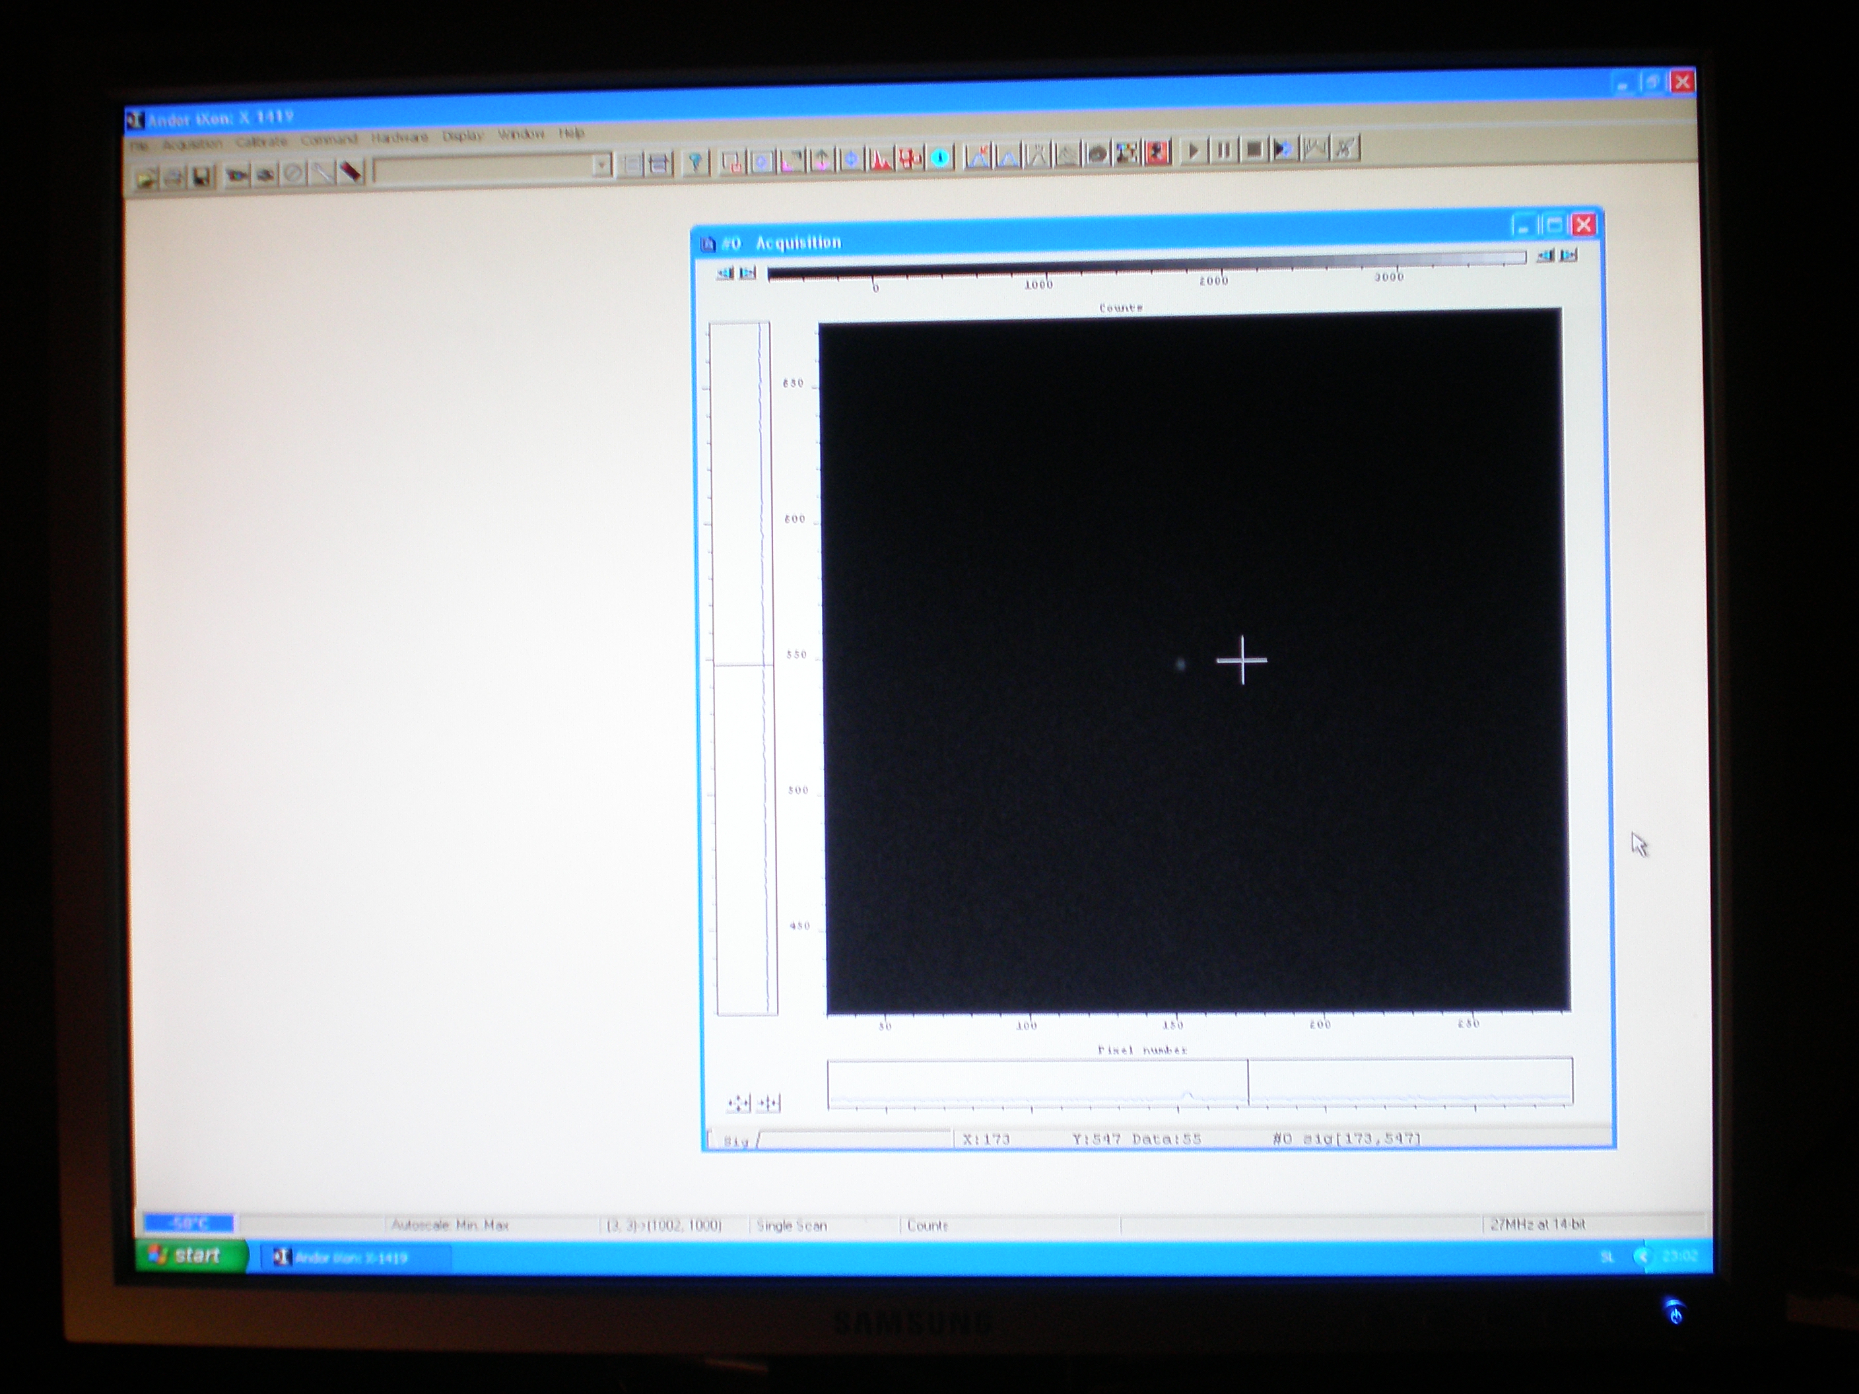Viewport: 1859px width, 1394px height.
Task: Click the system tray language indicator
Action: tap(1606, 1257)
